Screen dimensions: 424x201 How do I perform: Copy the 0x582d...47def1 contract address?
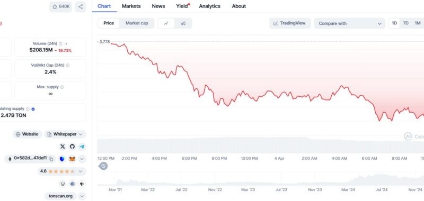[51, 159]
